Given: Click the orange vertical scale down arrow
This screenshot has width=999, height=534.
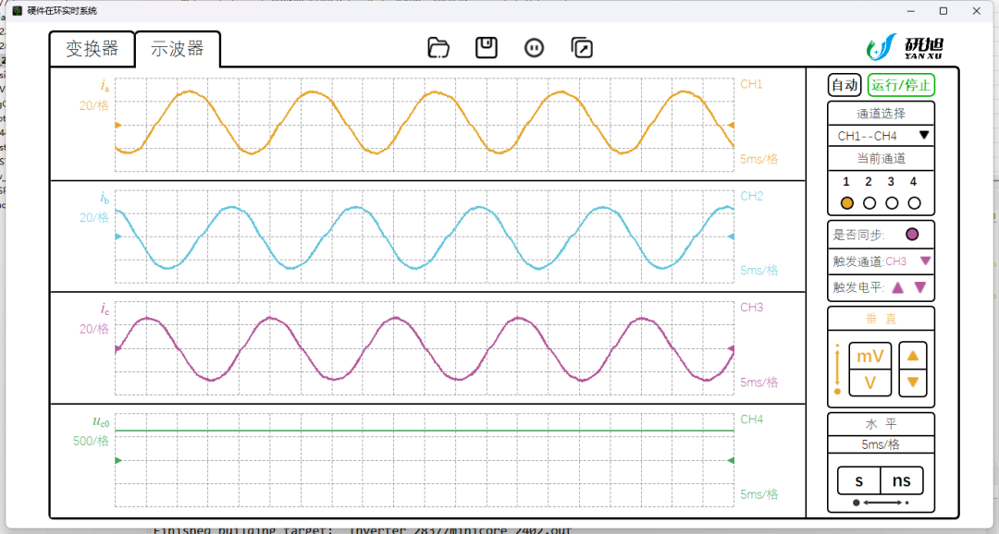Looking at the screenshot, I should tap(912, 382).
